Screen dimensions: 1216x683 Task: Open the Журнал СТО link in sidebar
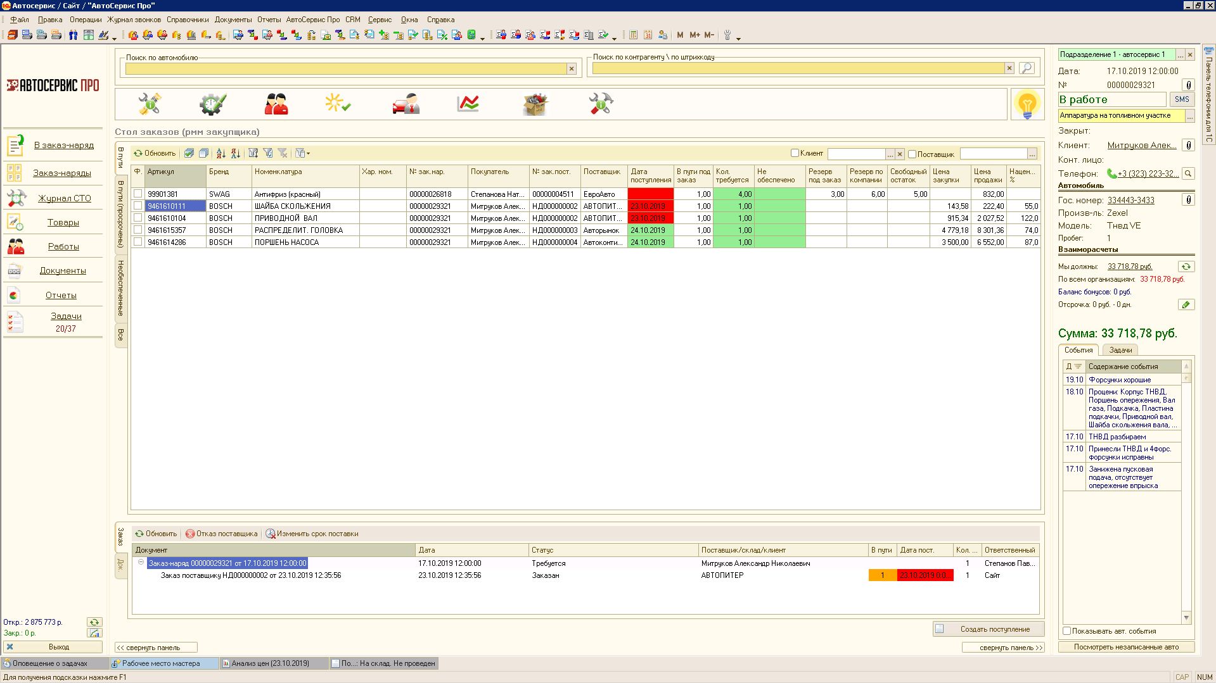point(65,198)
